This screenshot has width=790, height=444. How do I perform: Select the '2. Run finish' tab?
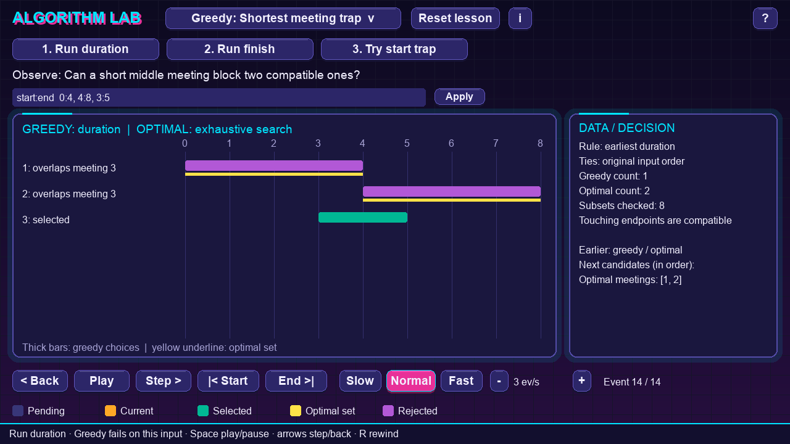coord(239,49)
